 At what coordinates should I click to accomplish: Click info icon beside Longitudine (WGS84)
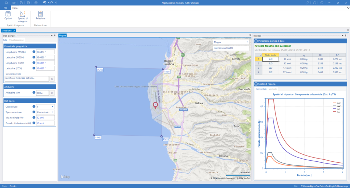(x=34, y=52)
